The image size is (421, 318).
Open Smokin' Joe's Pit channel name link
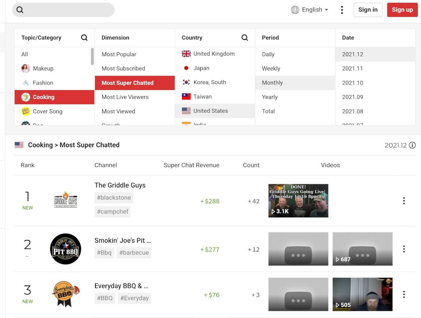(123, 240)
